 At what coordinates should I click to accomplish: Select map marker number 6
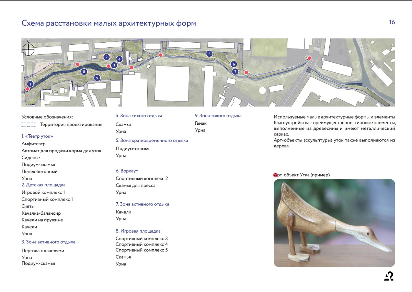[x=234, y=64]
